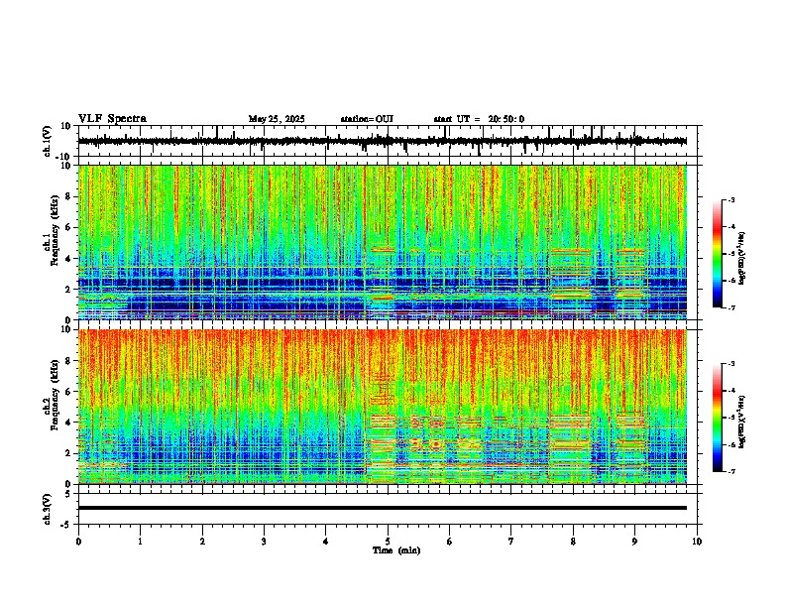Click the ch.1 spectrogram color scale bar
785x607 pixels.
tap(717, 254)
